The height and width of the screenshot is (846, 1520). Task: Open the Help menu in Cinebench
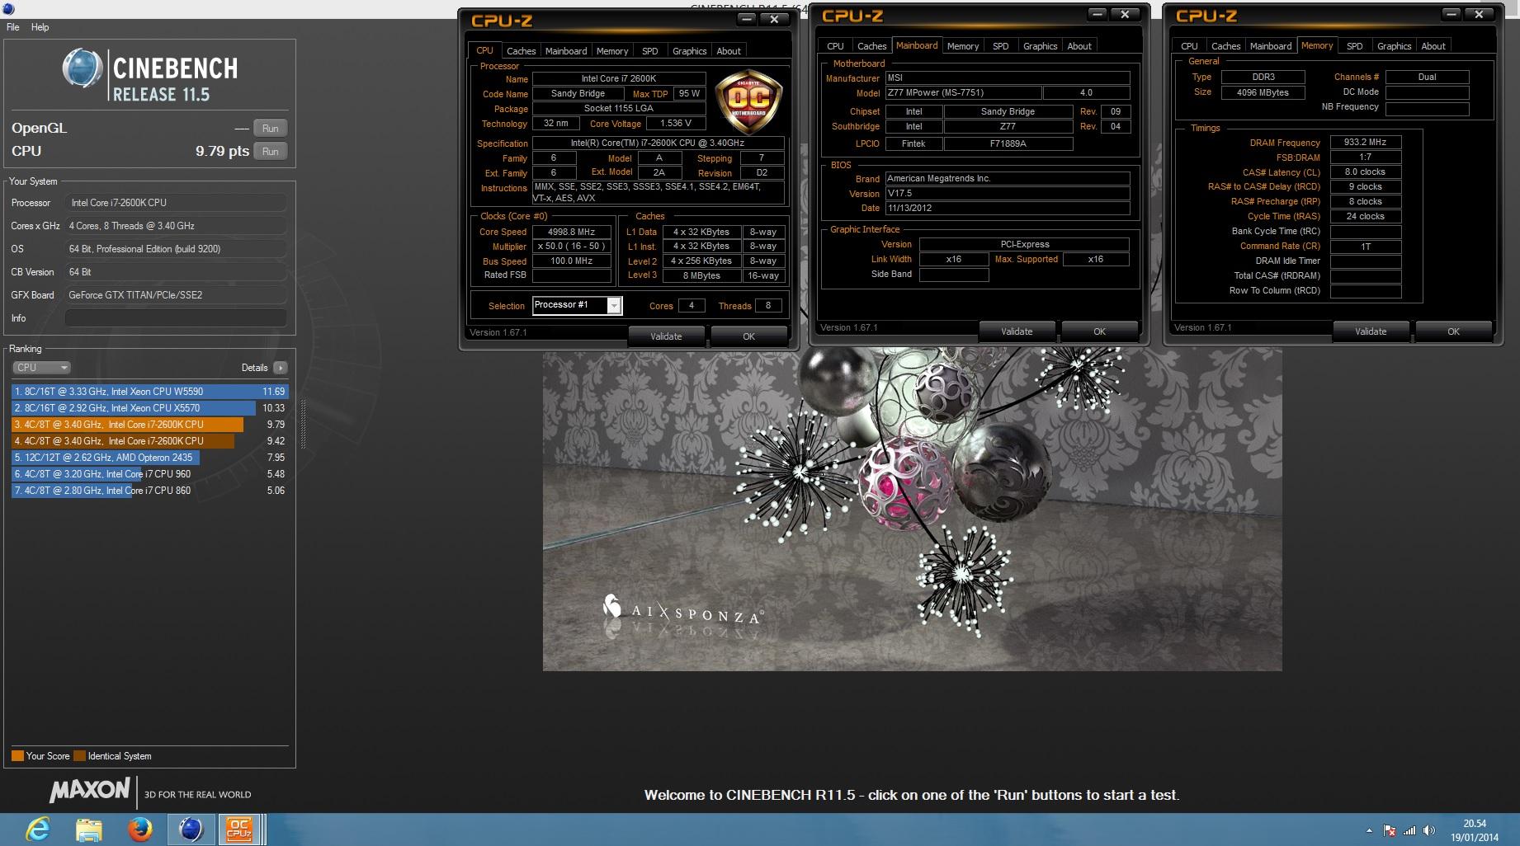tap(40, 27)
